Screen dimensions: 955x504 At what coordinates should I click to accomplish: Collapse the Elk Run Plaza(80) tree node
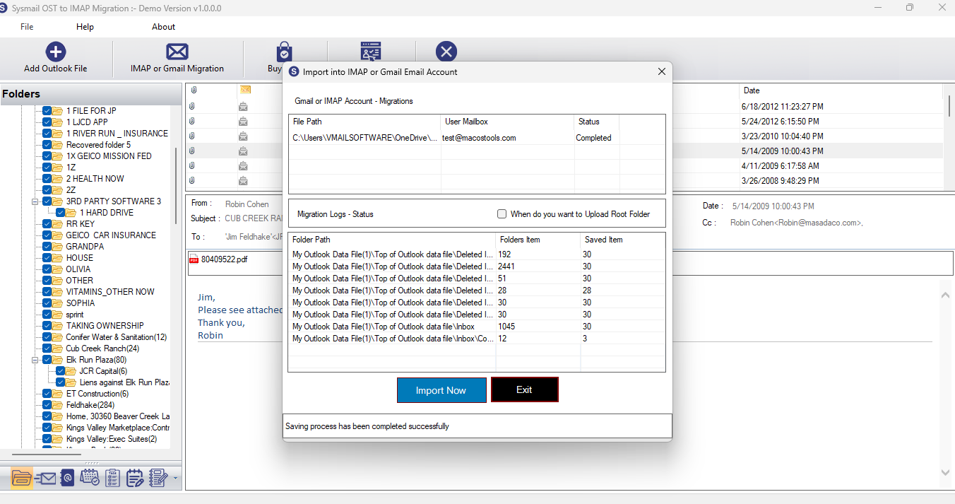pos(35,360)
